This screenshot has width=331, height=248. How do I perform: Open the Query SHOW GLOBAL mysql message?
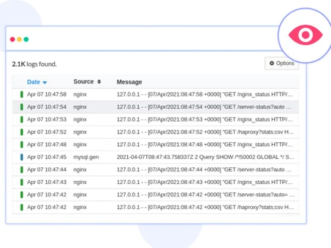pyautogui.click(x=205, y=157)
